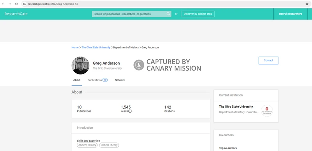312x151 pixels.
Task: Click the 10 Publications statistic
Action: tap(84, 109)
